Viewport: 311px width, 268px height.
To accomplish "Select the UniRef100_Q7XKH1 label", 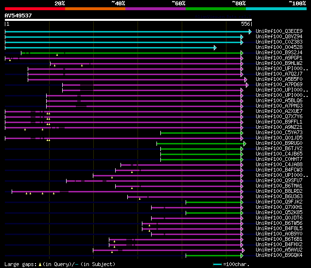I will (x=279, y=207).
